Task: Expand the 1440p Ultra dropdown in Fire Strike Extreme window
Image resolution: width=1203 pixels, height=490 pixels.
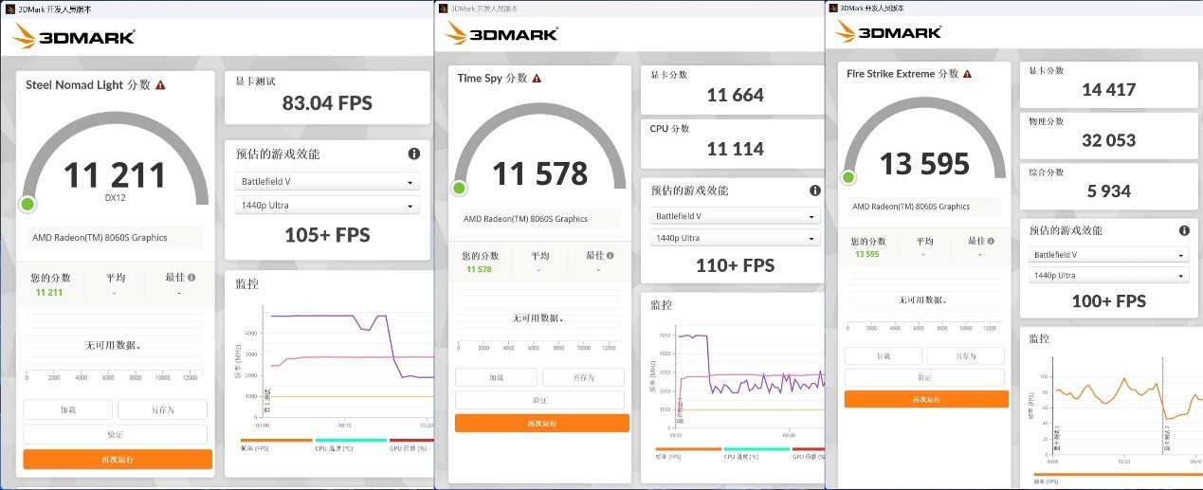Action: coord(1108,276)
